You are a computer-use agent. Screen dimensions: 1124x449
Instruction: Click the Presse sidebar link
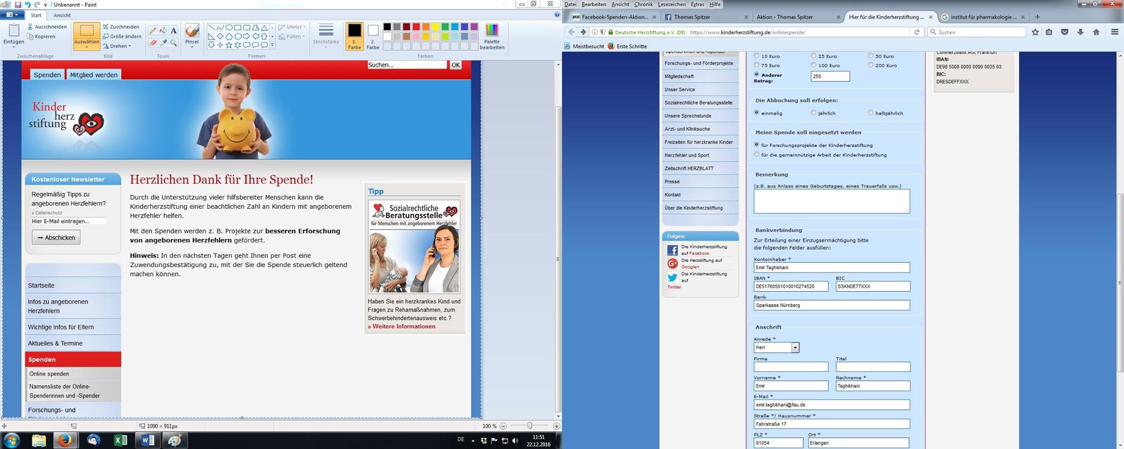[700, 181]
